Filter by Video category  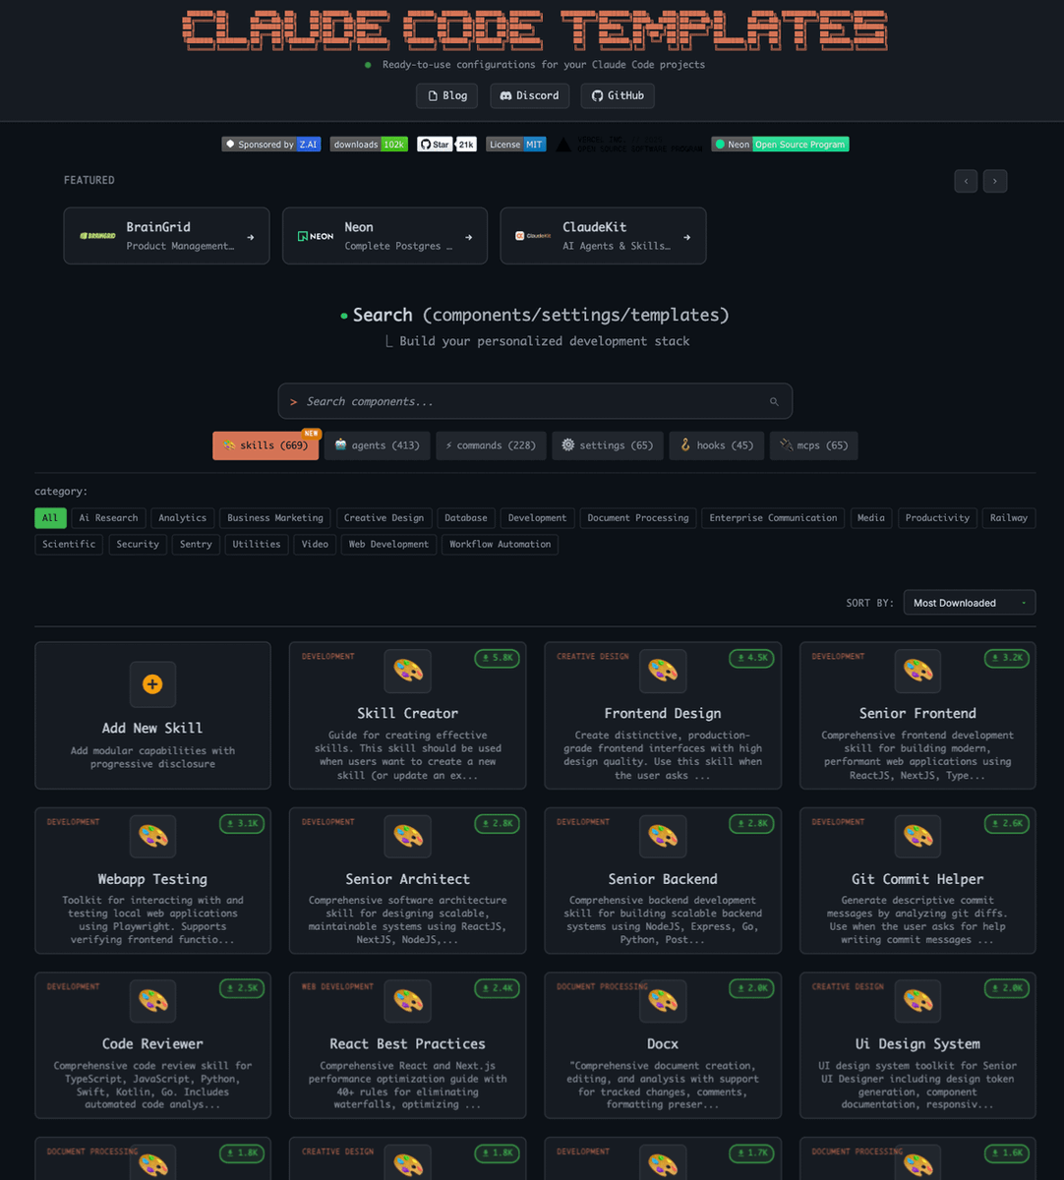click(x=315, y=544)
